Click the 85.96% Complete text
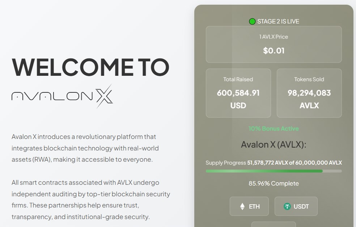Screen dimensions: 356x227 pos(274,183)
